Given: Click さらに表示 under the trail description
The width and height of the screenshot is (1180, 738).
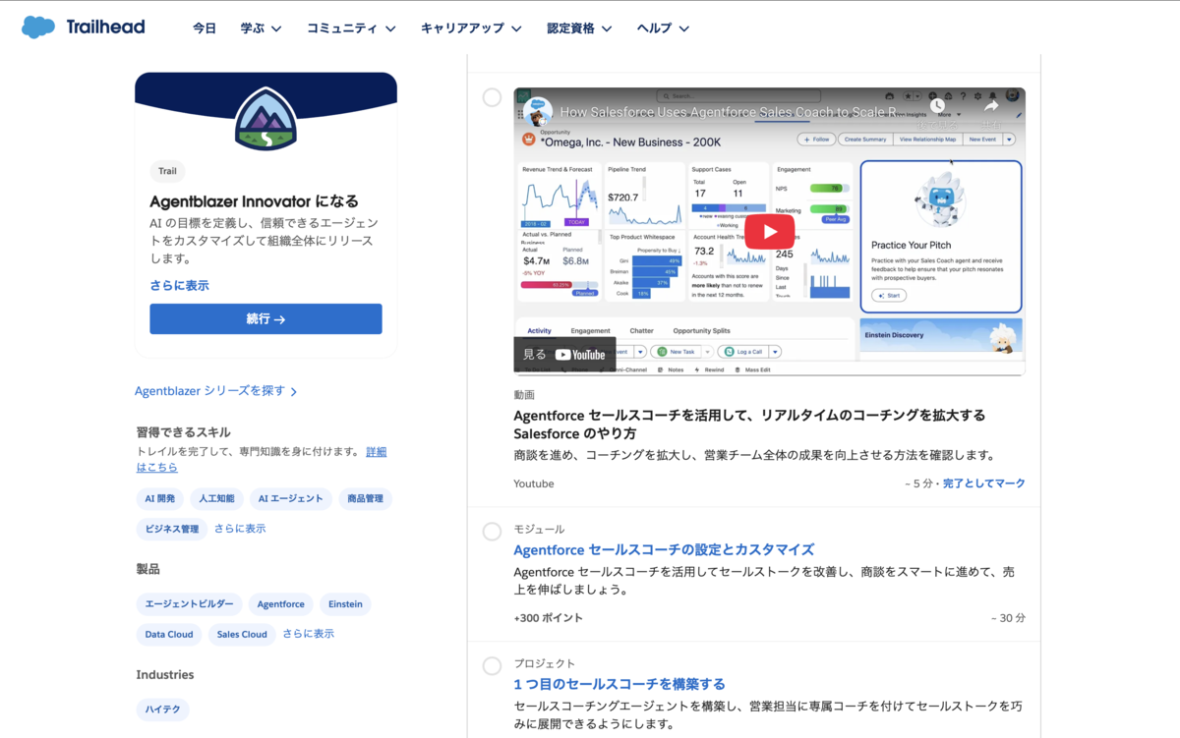Looking at the screenshot, I should (x=179, y=285).
